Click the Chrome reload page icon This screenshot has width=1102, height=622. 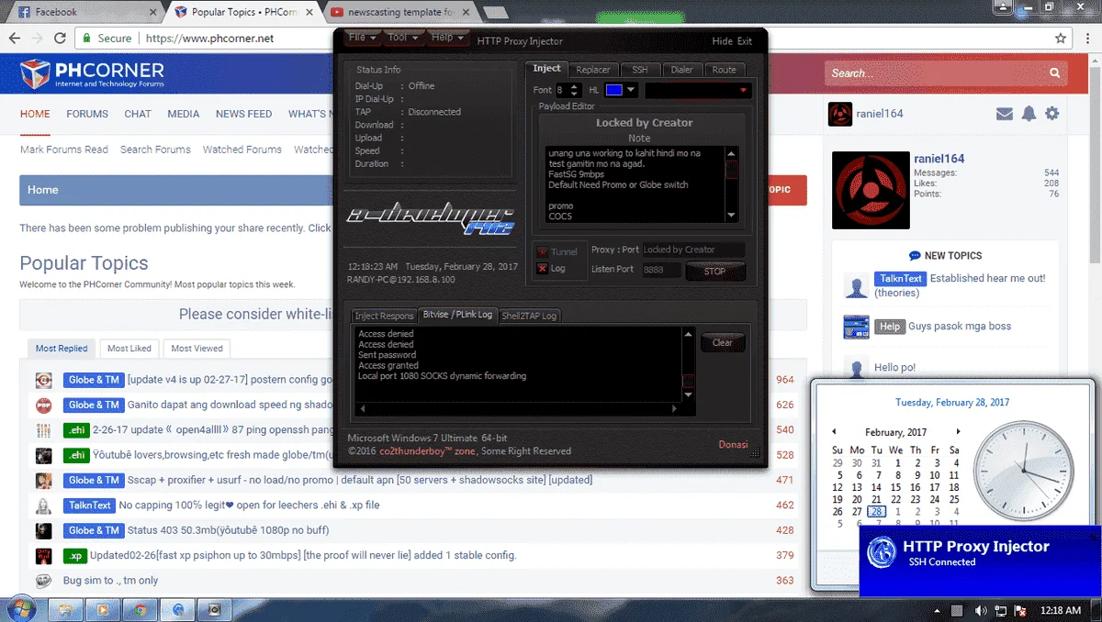point(60,39)
